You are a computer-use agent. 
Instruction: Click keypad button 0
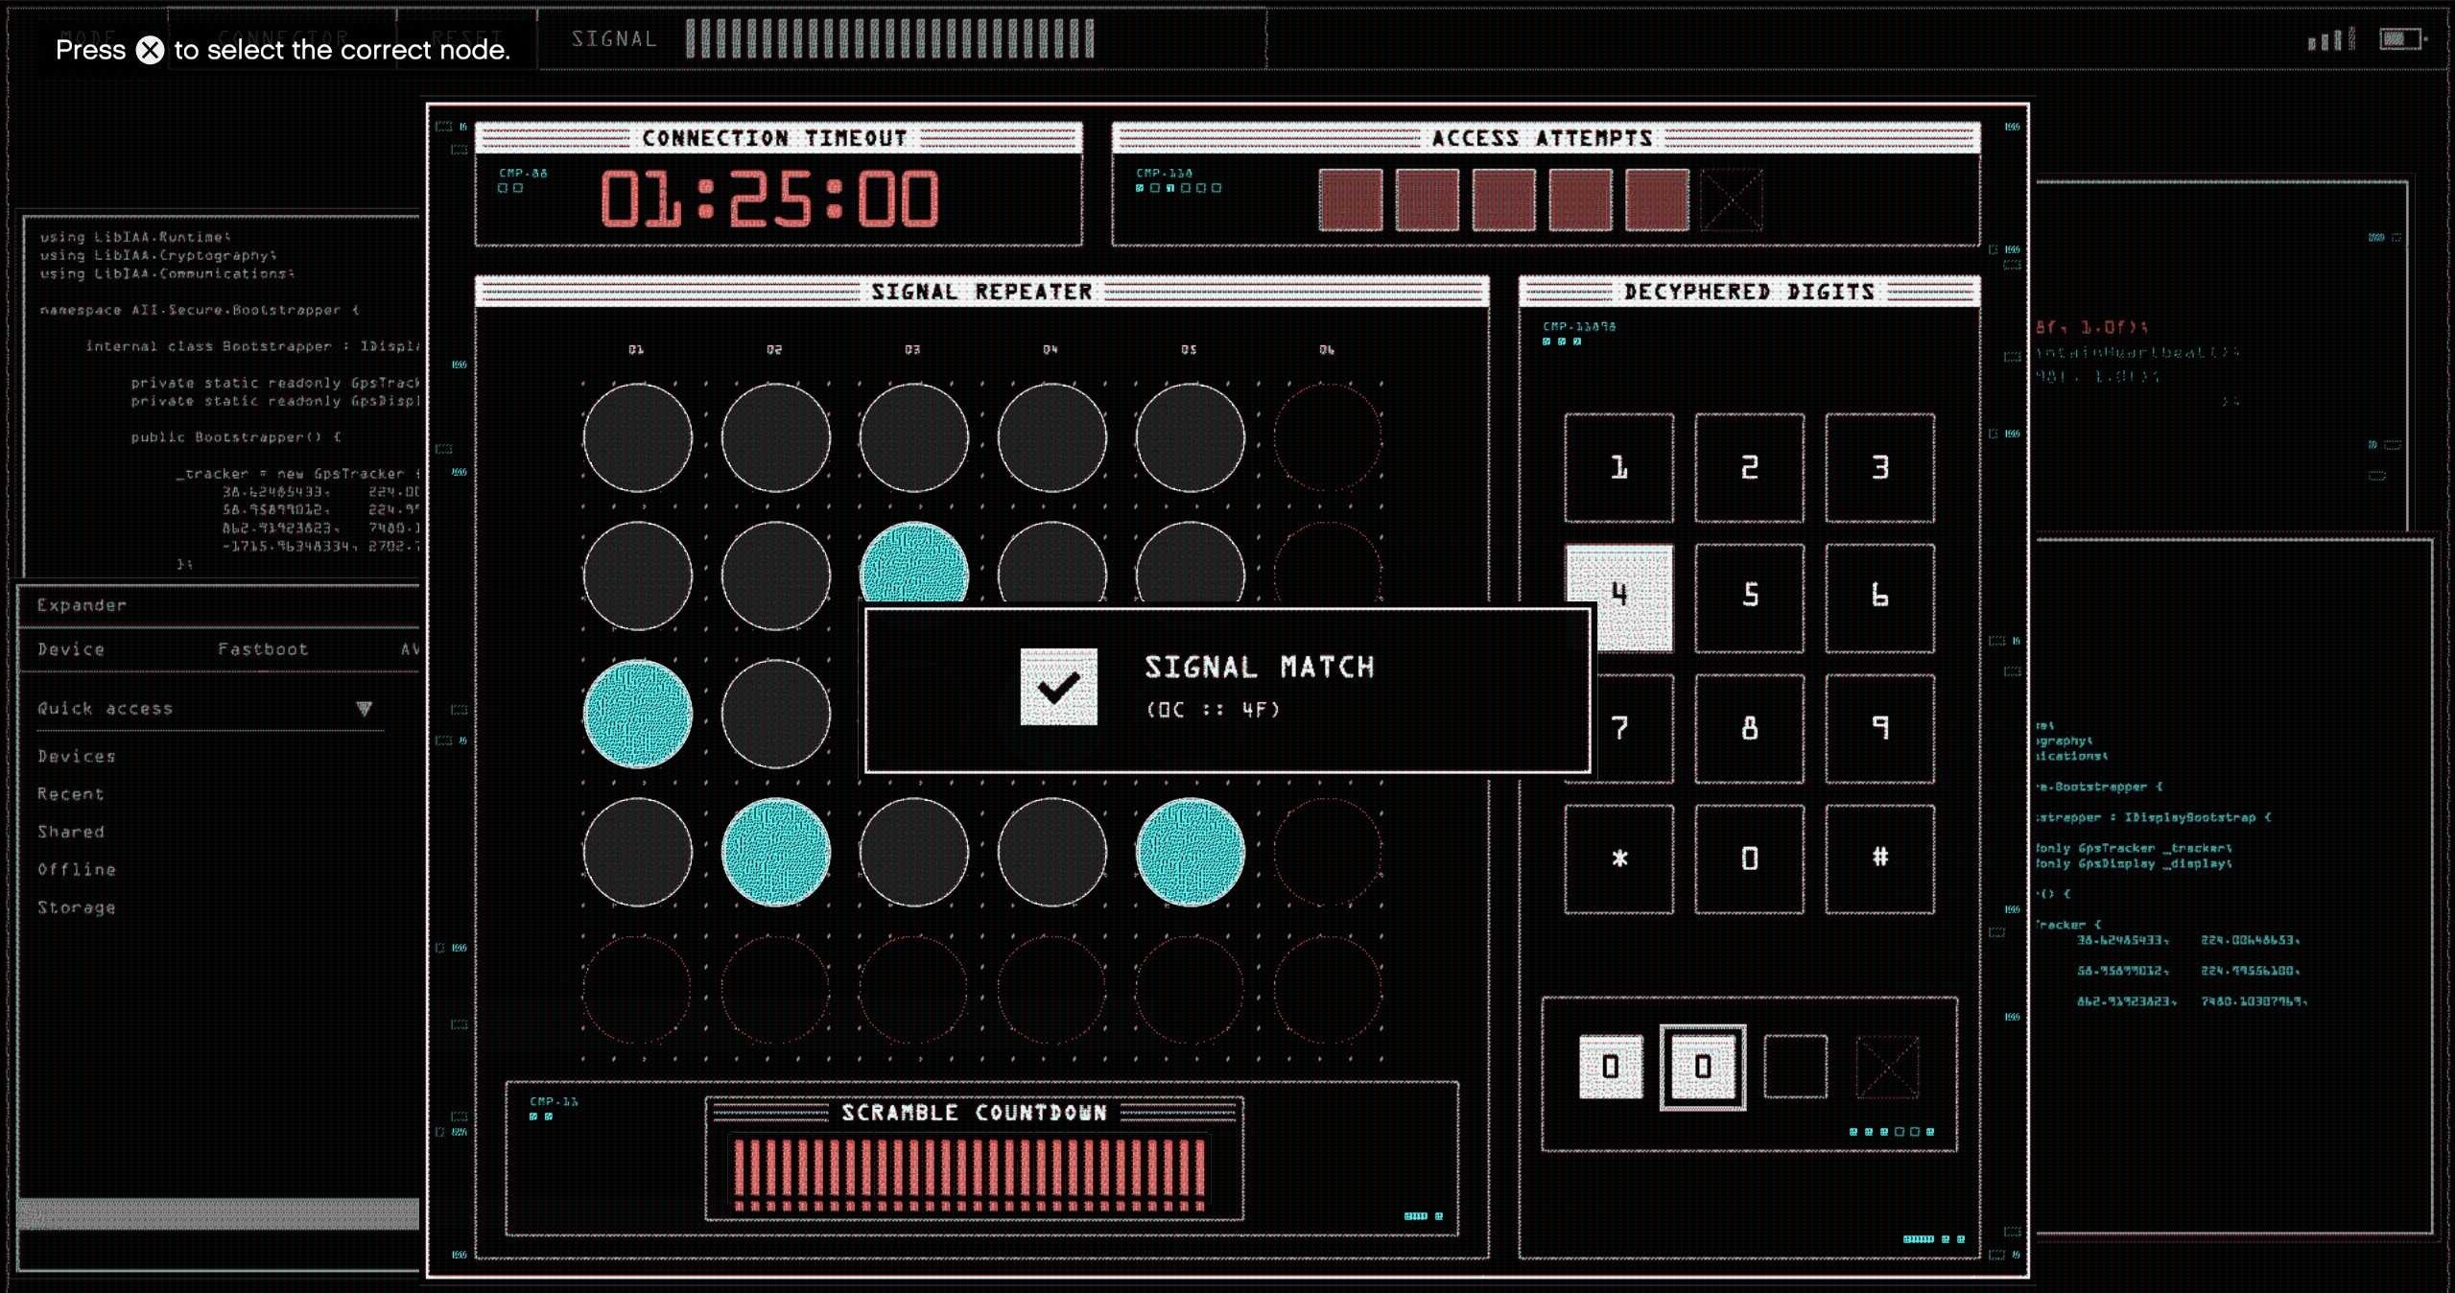pos(1750,859)
